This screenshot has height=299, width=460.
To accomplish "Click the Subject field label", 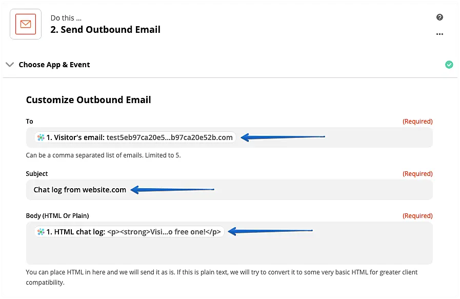I will click(37, 174).
